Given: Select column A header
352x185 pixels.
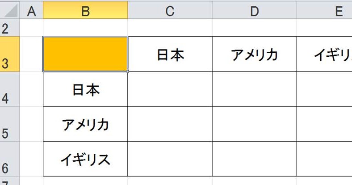Looking at the screenshot, I should tap(31, 10).
